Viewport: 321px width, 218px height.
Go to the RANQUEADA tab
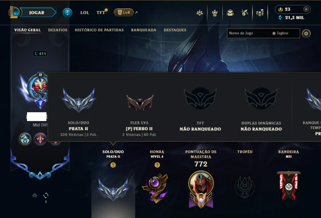[144, 30]
